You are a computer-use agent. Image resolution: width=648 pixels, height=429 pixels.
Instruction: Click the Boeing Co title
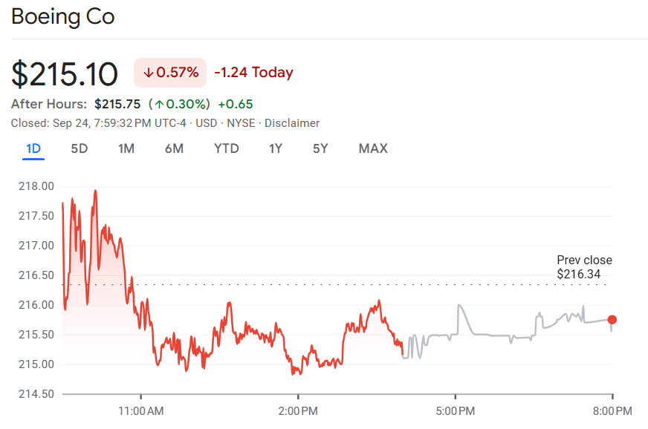tap(63, 16)
